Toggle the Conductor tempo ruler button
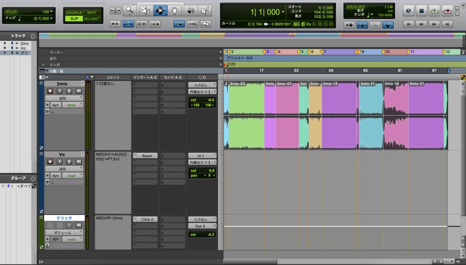This screenshot has height=265, width=466. 388,25
